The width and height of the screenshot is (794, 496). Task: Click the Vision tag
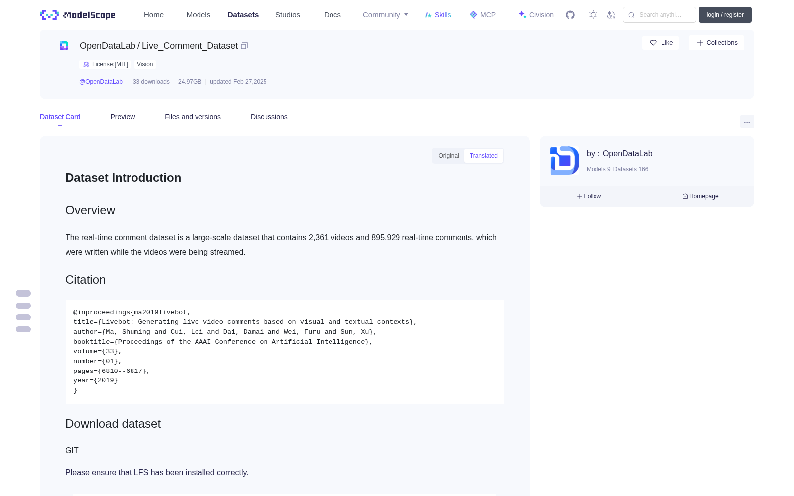[145, 64]
